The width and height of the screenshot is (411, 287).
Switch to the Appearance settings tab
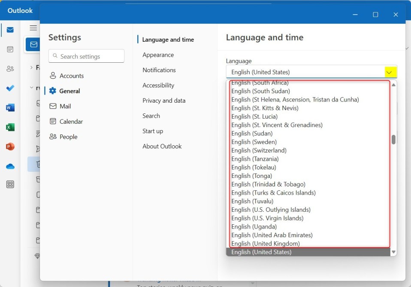(x=158, y=55)
